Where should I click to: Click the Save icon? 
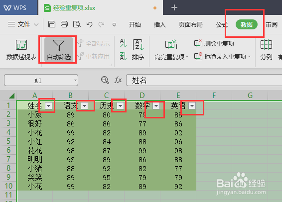52,24
